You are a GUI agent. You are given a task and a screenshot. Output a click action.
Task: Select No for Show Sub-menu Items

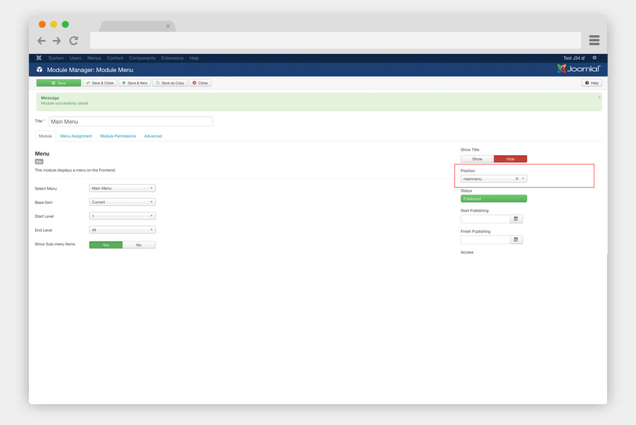[139, 245]
